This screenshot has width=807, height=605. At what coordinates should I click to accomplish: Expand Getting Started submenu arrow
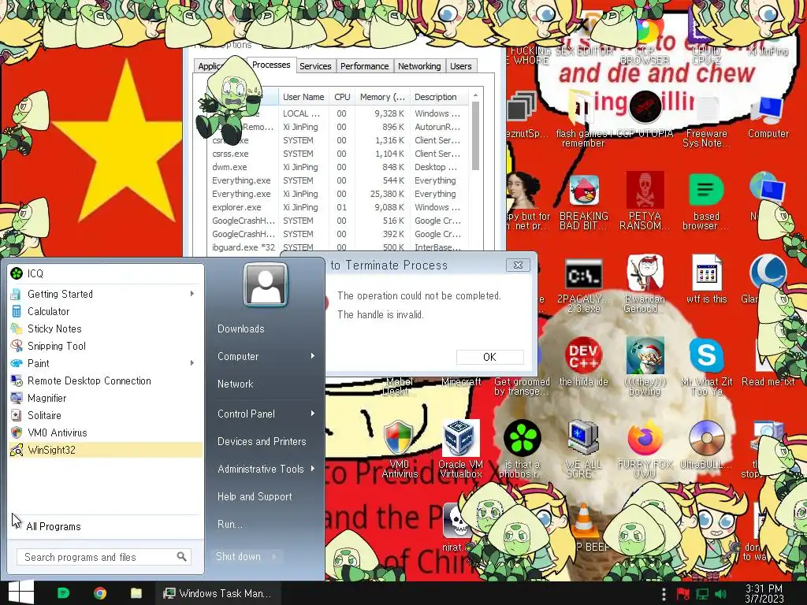click(x=192, y=294)
